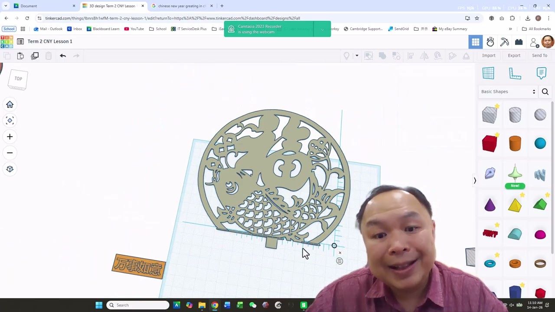Viewport: 555px width, 312px height.
Task: Expand the Chrome tab search chevron
Action: pyautogui.click(x=6, y=6)
